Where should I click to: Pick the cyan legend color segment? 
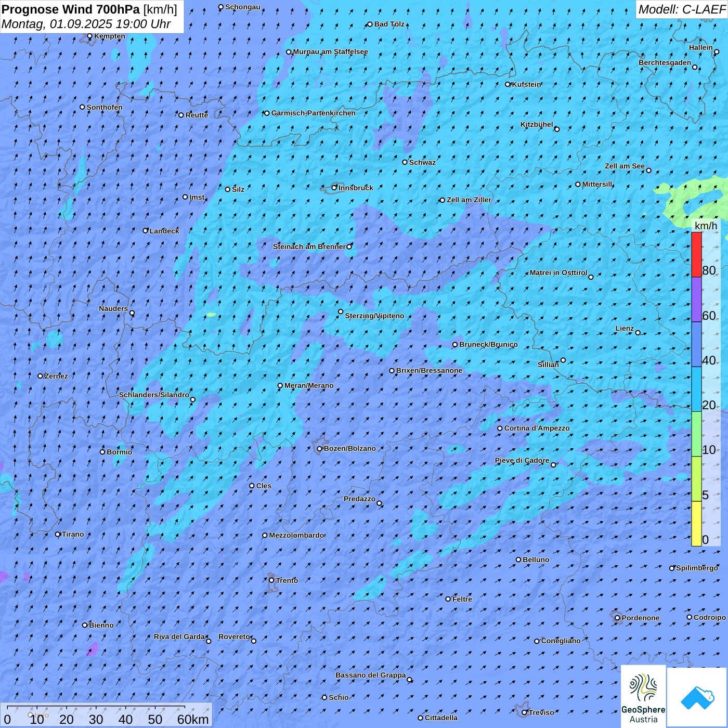(696, 389)
